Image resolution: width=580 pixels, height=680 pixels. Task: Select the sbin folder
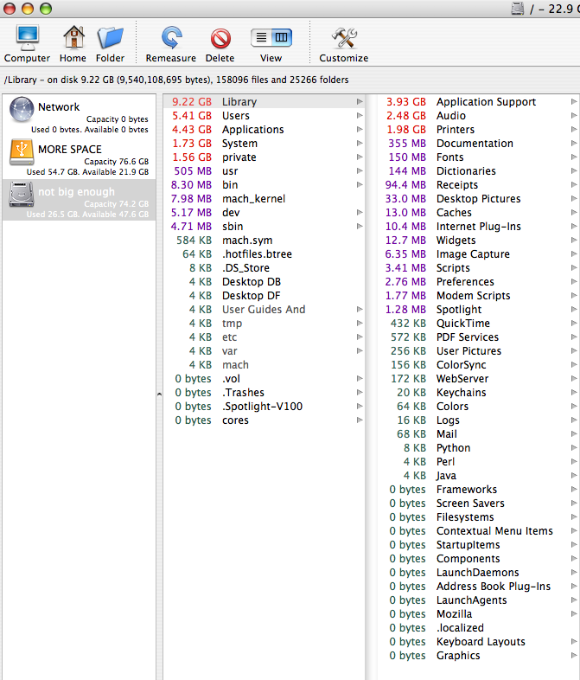(x=265, y=227)
